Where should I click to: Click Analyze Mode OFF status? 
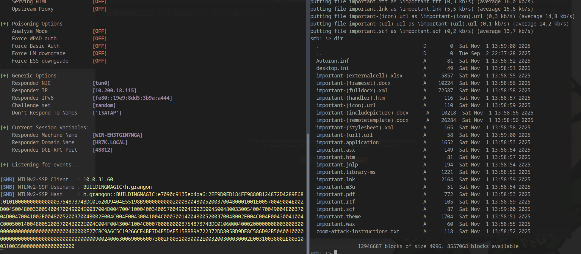100,31
